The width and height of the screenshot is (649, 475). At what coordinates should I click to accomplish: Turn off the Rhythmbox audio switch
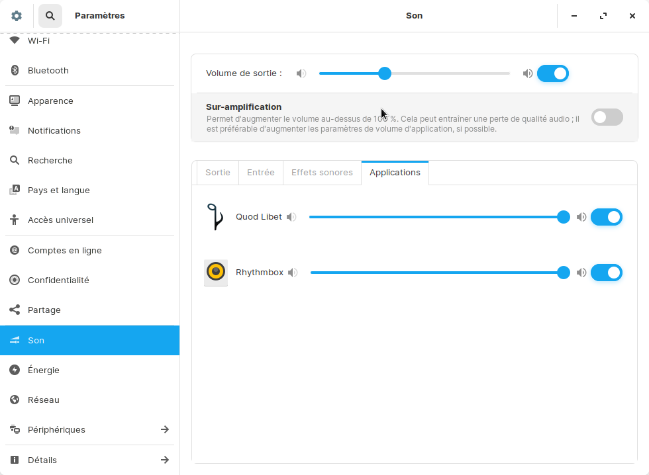point(607,273)
